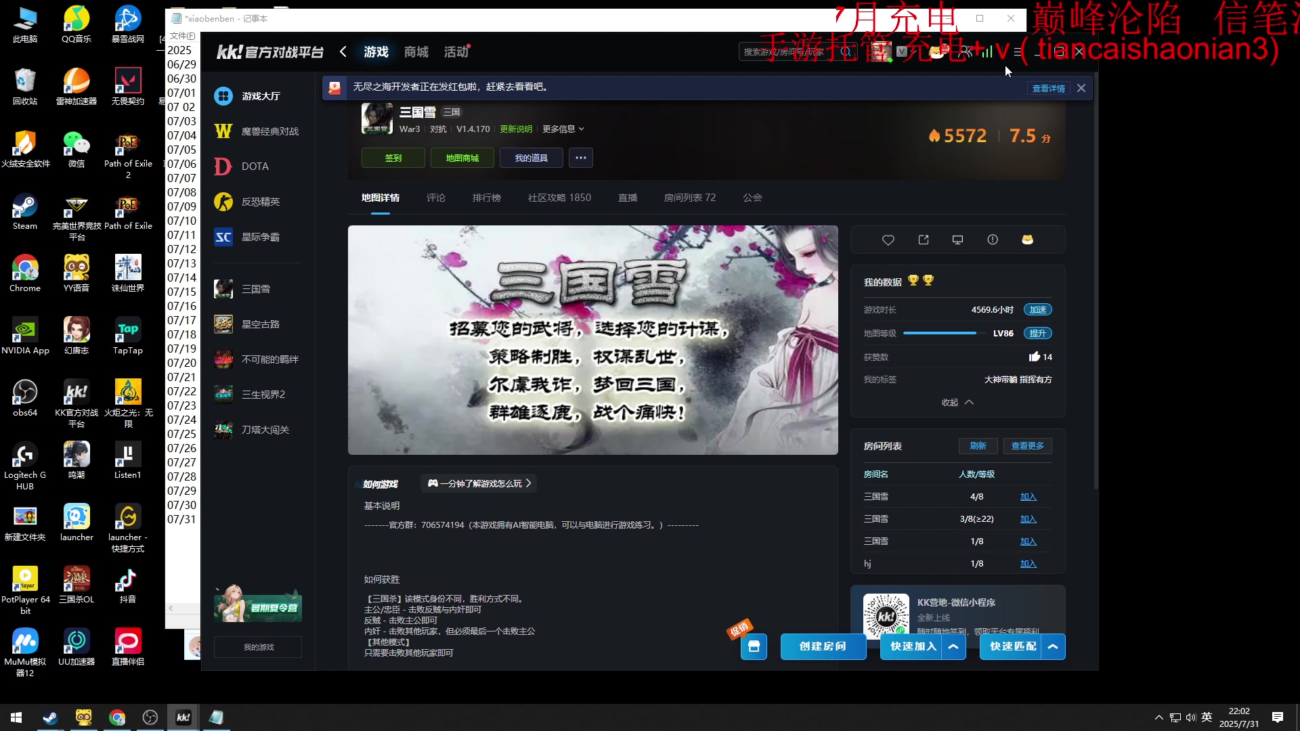
Task: Select DOTA in the sidebar
Action: pos(257,167)
